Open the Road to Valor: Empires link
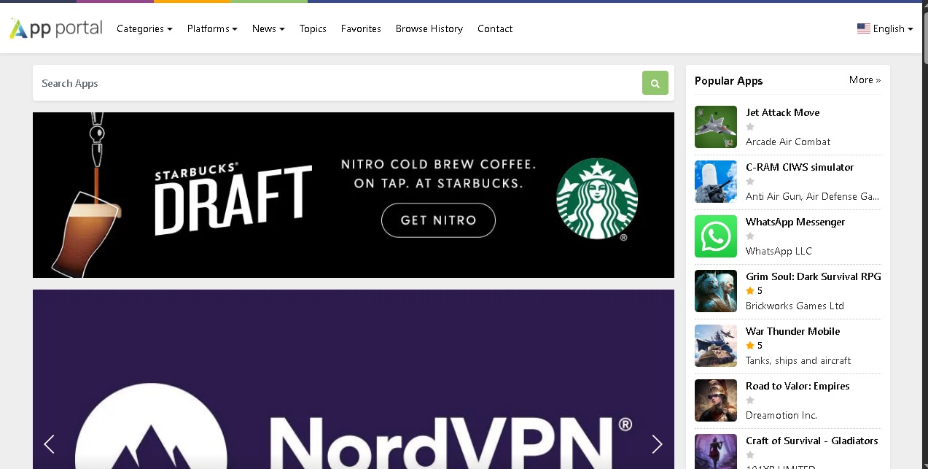This screenshot has width=928, height=469. click(x=798, y=386)
